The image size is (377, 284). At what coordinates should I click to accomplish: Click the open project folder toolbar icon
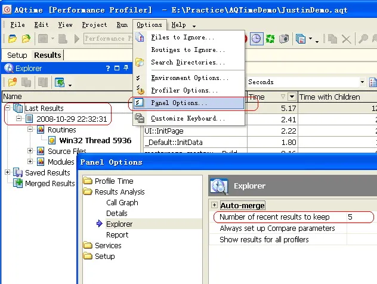pyautogui.click(x=26, y=38)
